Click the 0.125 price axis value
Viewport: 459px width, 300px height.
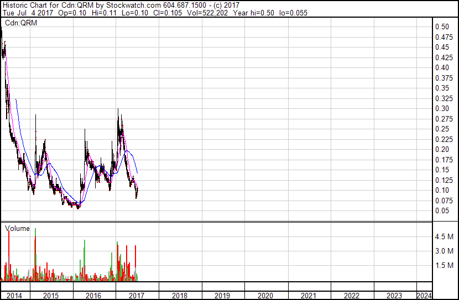click(444, 181)
